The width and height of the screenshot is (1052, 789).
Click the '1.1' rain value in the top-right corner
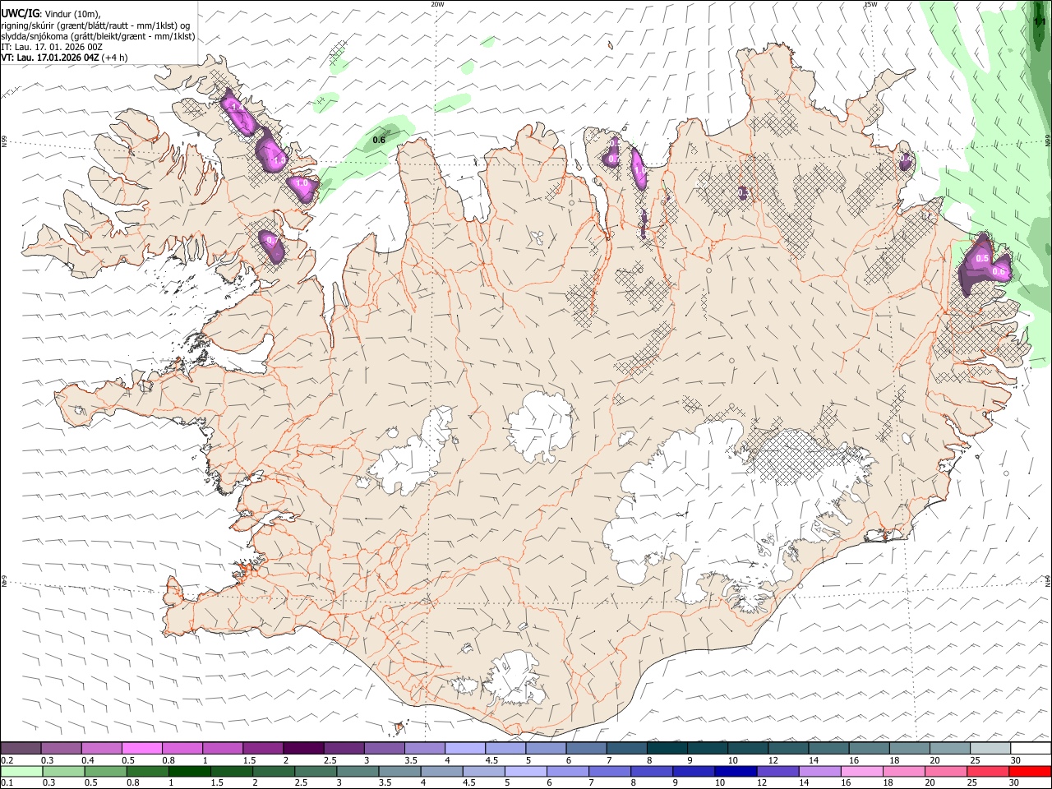1040,22
